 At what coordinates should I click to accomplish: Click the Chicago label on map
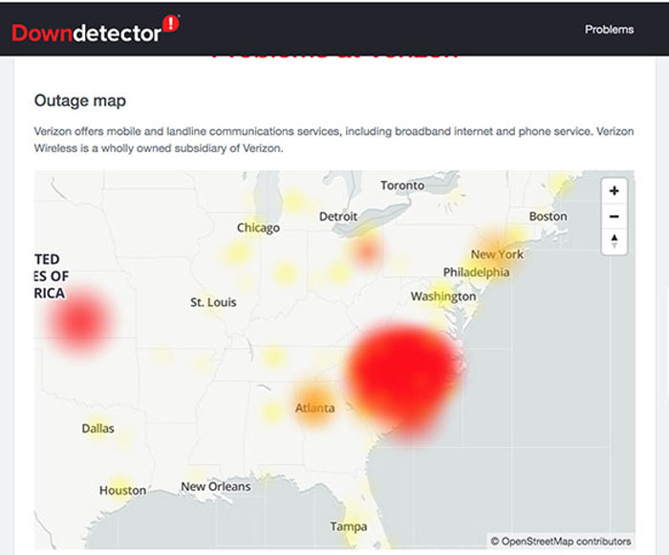(x=258, y=228)
